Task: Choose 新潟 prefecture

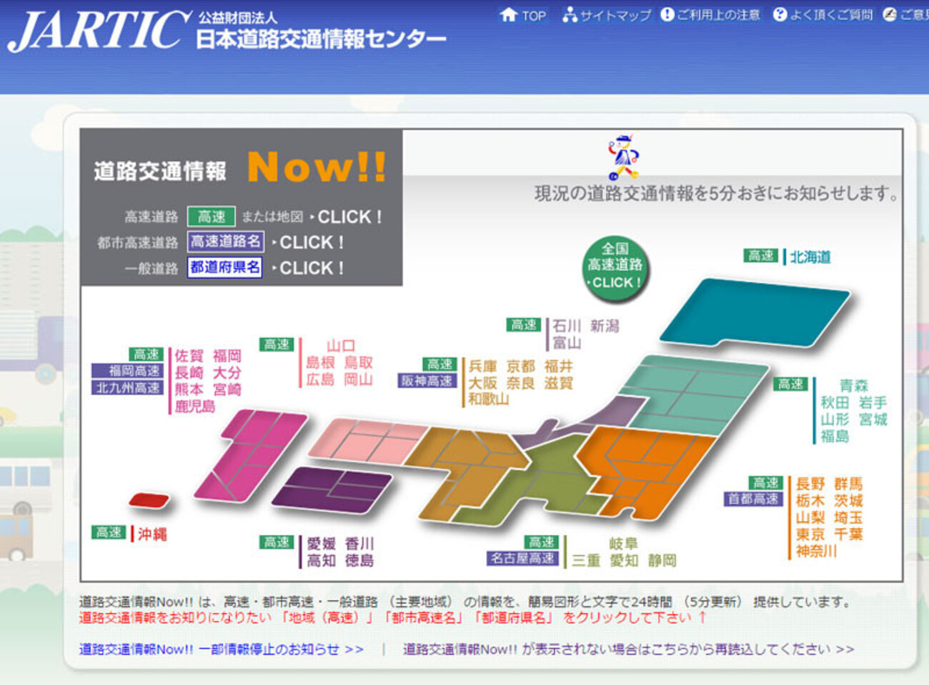Action: coord(605,326)
